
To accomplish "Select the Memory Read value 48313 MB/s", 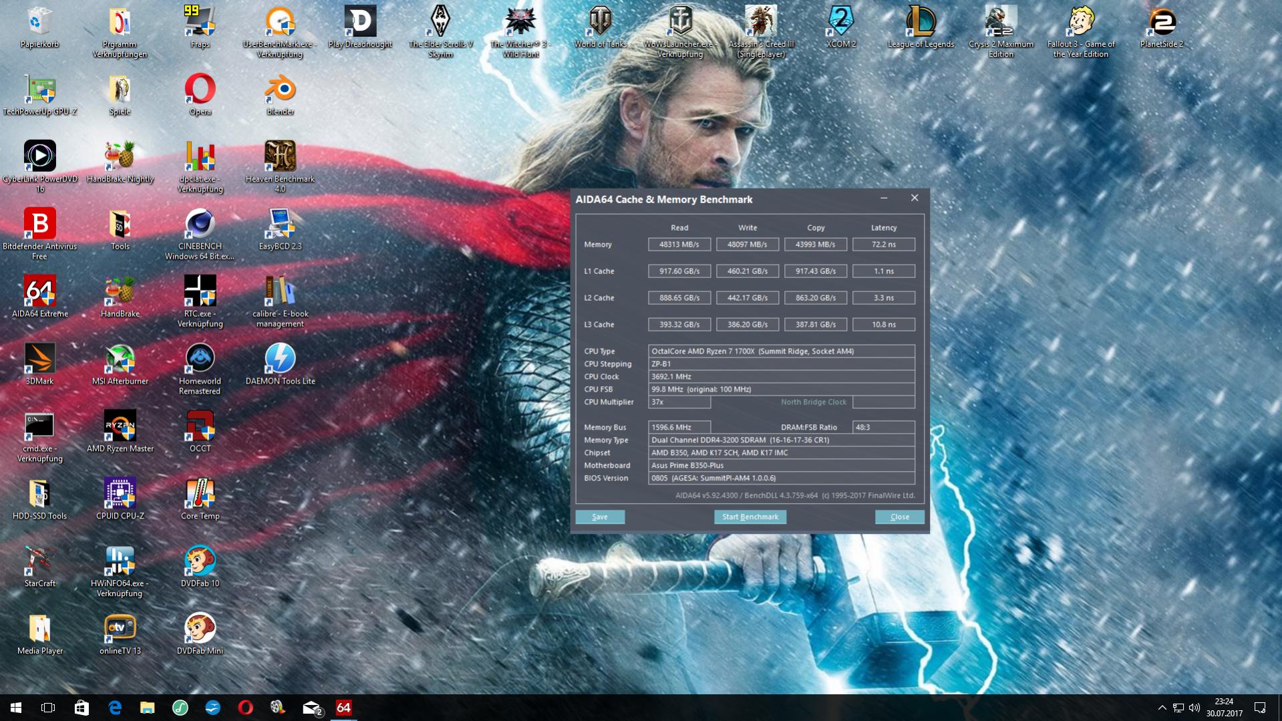I will [679, 245].
